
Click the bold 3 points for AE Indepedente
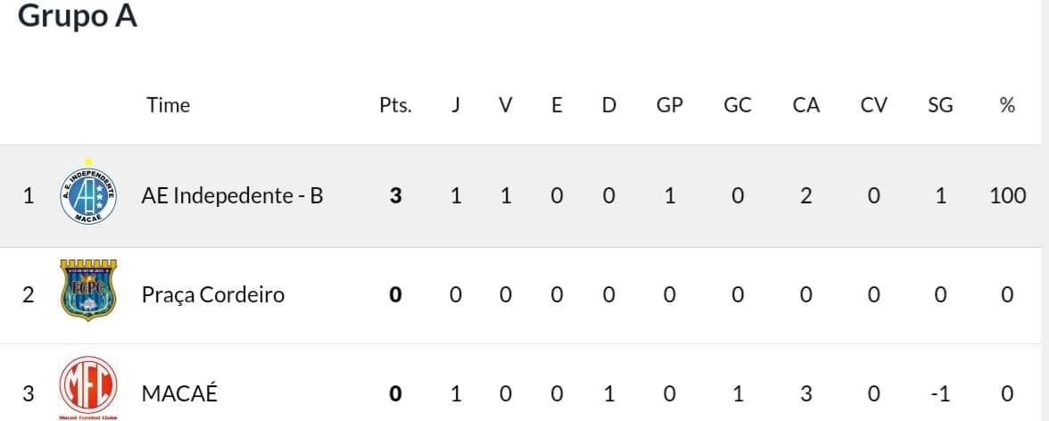395,196
